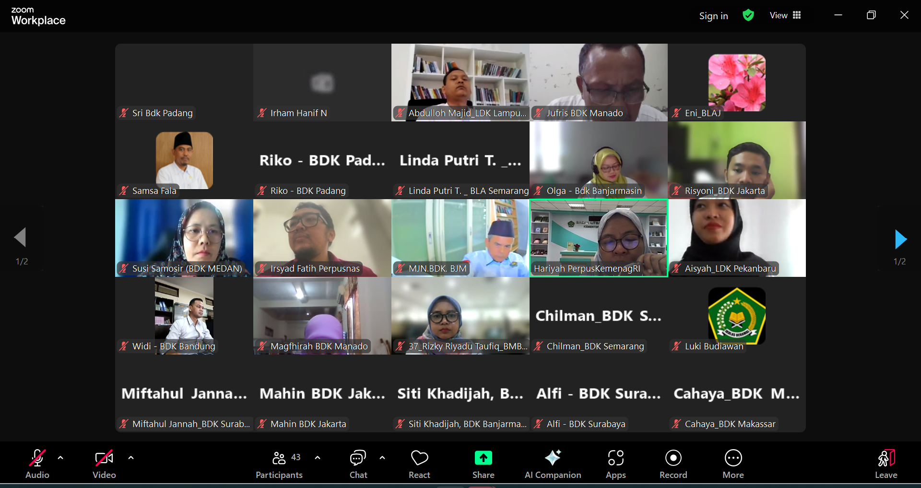Turn on camera with Video button
Viewport: 921px width, 488px height.
tap(104, 464)
